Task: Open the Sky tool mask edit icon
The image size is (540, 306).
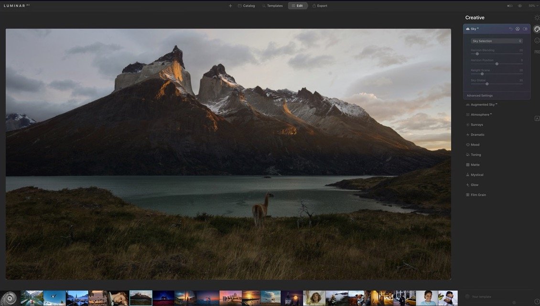Action: (x=518, y=29)
